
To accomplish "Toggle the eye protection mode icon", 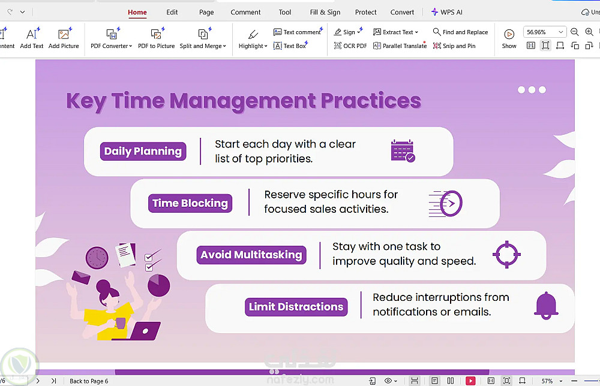I will point(388,381).
